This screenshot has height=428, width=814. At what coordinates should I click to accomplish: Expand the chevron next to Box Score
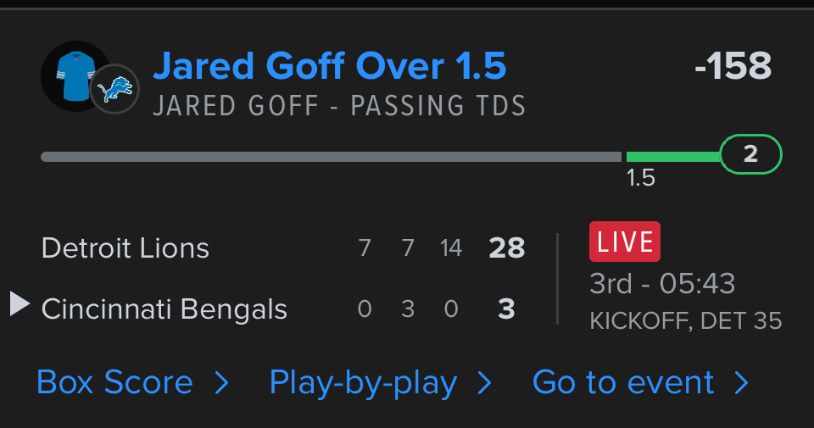[222, 384]
